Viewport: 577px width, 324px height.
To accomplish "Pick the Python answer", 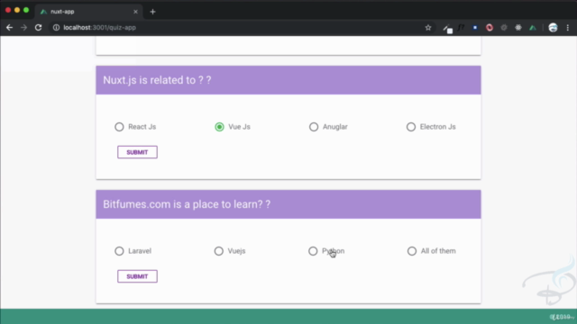I will [x=326, y=251].
